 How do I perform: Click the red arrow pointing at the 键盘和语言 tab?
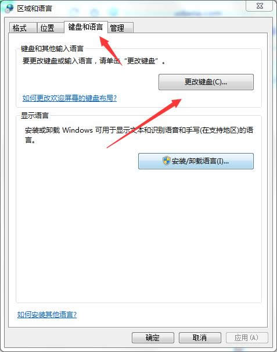pos(111,51)
